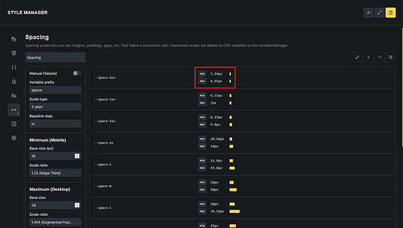Click the MIN badge for --space-4xs
403x228 pixels.
(202, 74)
